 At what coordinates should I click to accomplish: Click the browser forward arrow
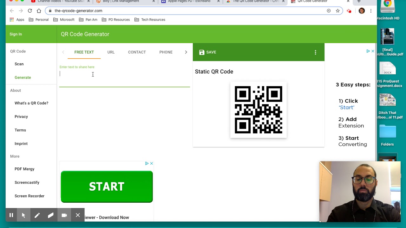(x=21, y=11)
